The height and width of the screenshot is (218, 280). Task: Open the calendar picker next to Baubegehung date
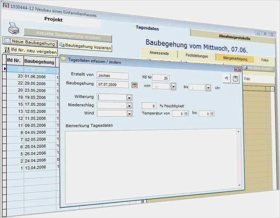click(134, 85)
